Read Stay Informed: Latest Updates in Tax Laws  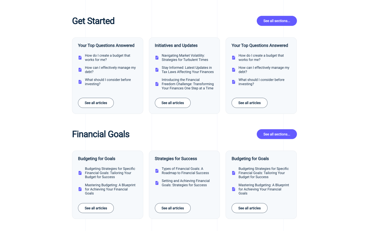(x=188, y=70)
